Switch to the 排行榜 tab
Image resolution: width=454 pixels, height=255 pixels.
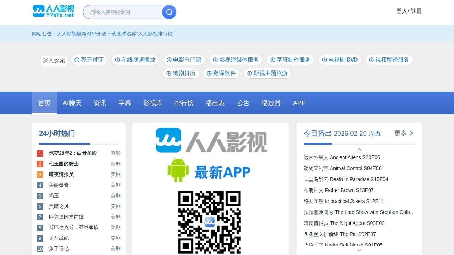tap(184, 103)
